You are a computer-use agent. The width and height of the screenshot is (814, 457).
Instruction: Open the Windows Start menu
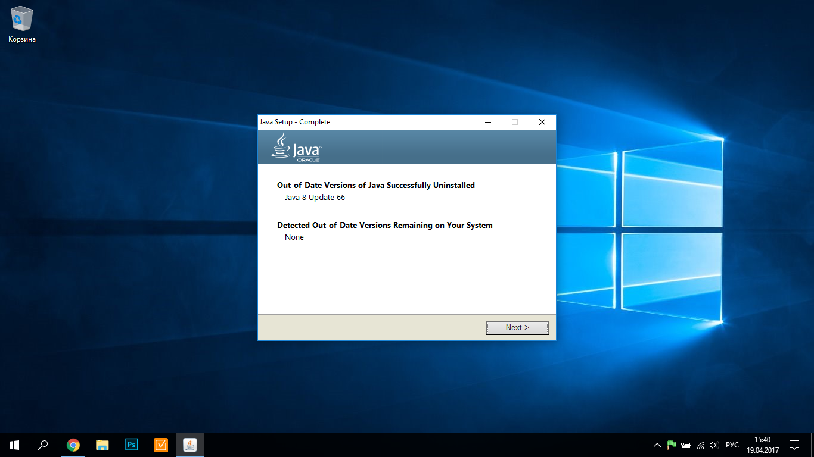14,445
